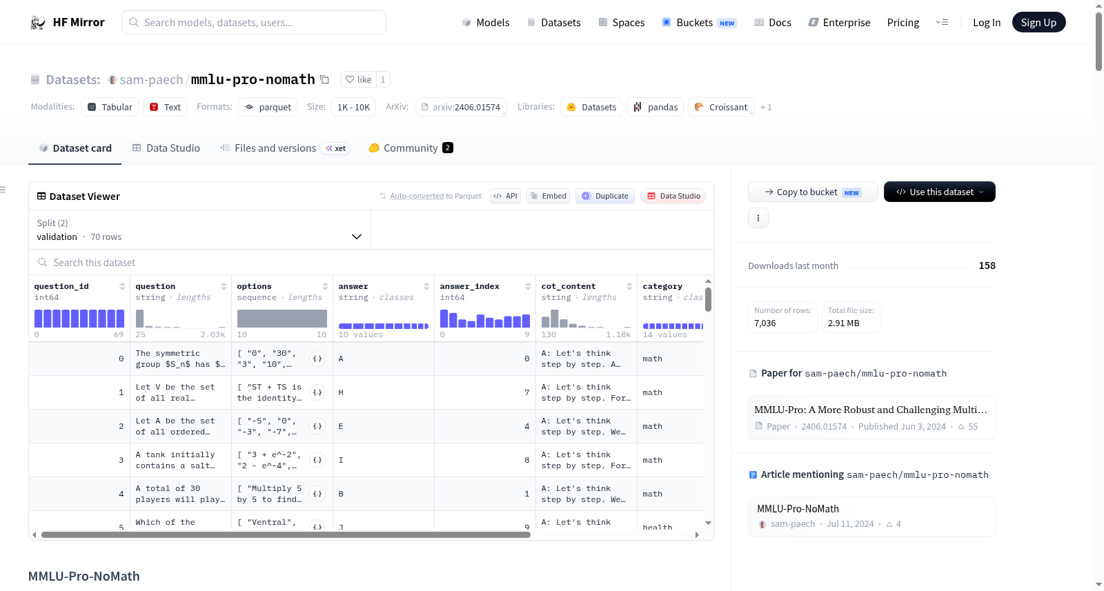Sort the cot_content column

629,286
